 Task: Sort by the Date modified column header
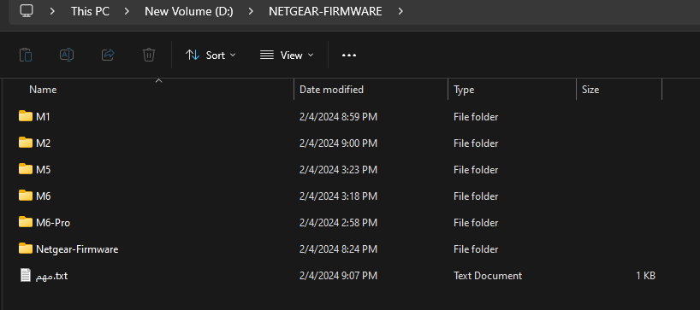point(332,90)
